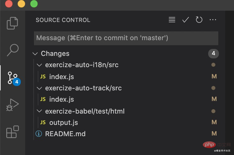Collapse the exercize-auto-track/src folder
The image size is (234, 155).
click(39, 88)
